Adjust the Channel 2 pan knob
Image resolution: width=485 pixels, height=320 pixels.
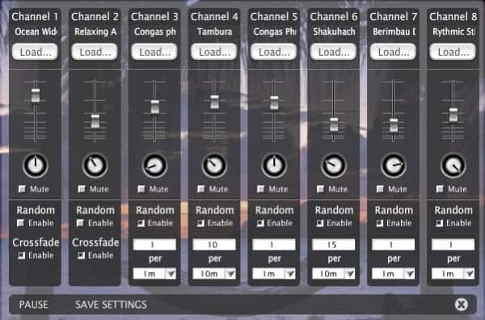pos(95,166)
